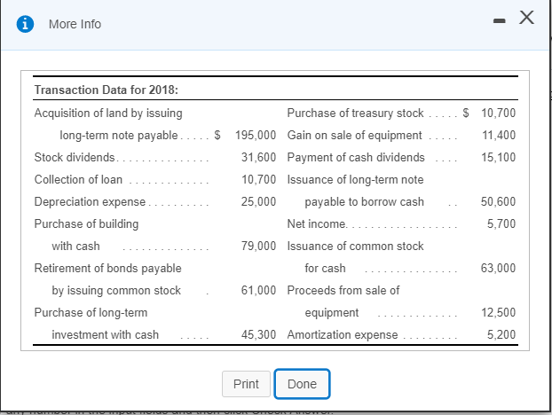
Task: Click 'long-term note payable' label
Action: tap(119, 136)
